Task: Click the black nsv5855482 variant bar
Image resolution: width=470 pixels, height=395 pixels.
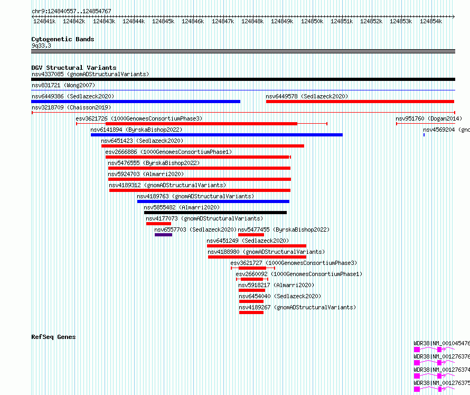Action: pos(215,213)
